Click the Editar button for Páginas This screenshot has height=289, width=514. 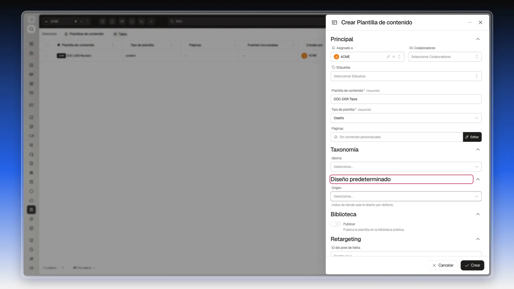472,137
